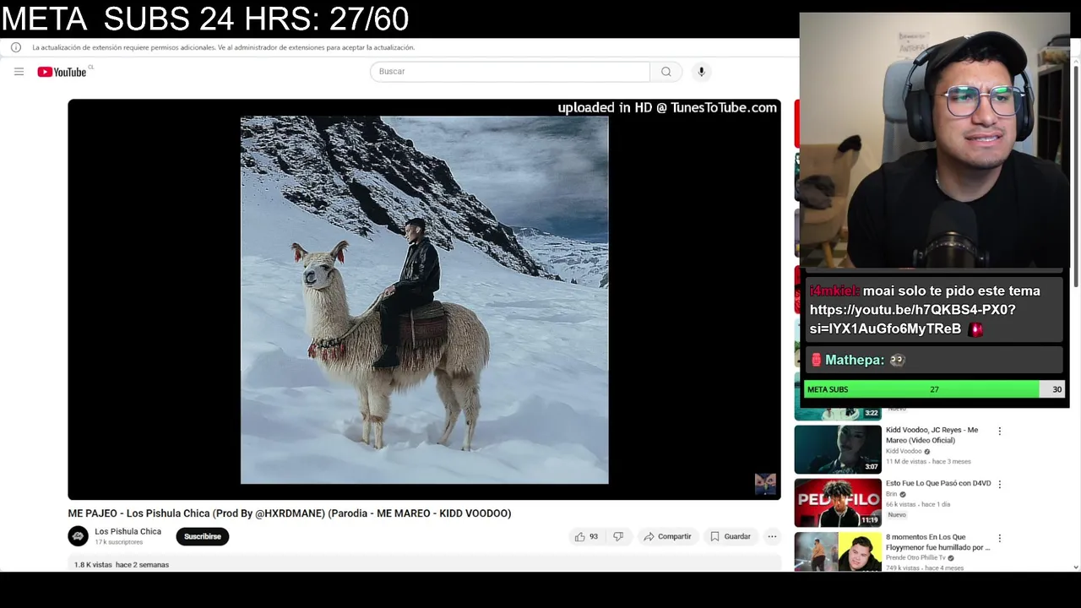Click the search magnifier button
1081x608 pixels.
click(666, 72)
